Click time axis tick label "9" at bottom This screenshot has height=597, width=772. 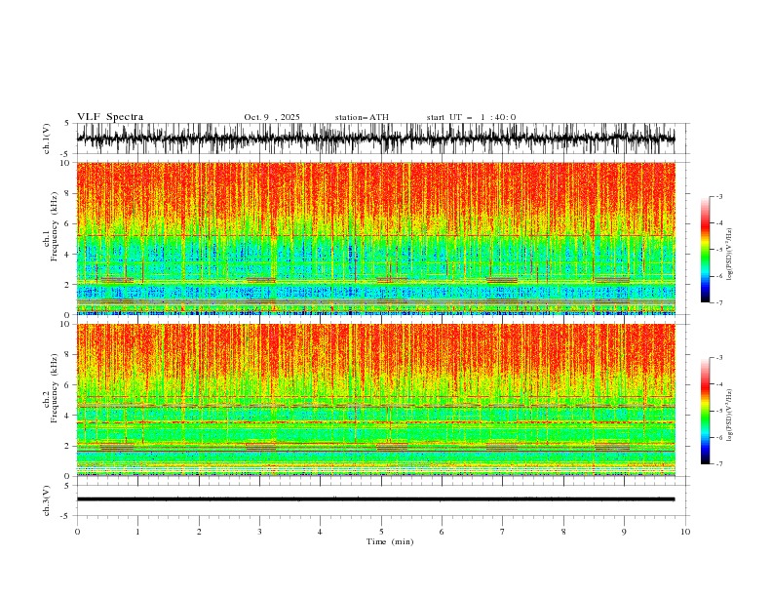(x=624, y=532)
